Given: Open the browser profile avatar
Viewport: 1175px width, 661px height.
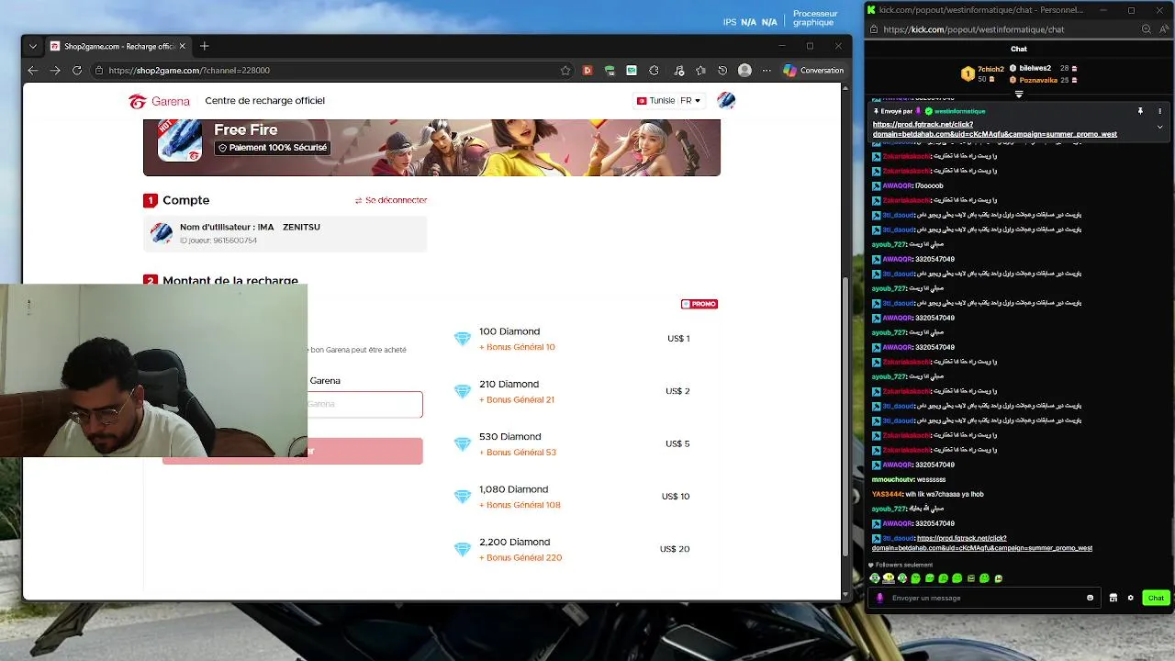Looking at the screenshot, I should click(x=744, y=70).
